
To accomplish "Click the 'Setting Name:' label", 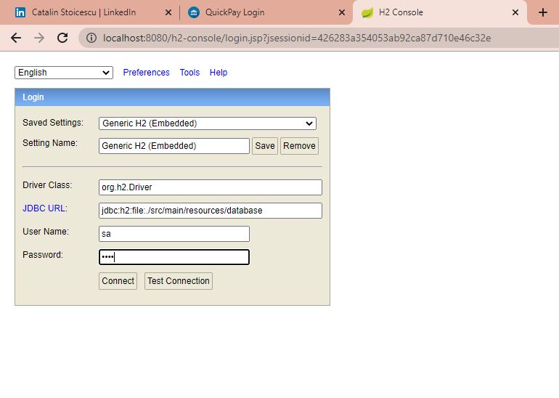I will tap(50, 143).
